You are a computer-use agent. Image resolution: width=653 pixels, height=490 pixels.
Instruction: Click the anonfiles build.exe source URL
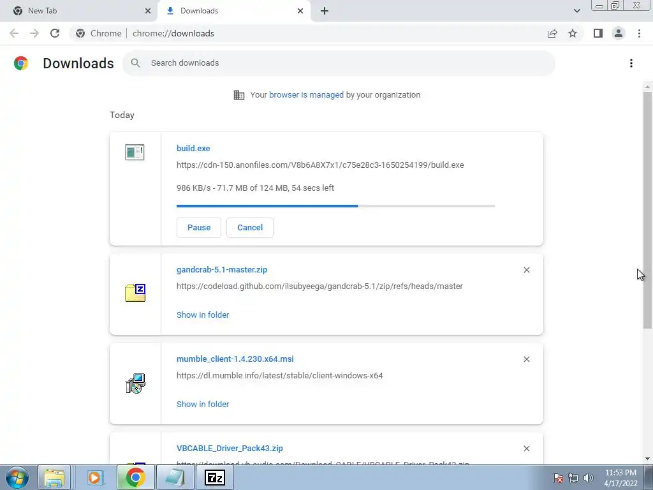pos(320,165)
